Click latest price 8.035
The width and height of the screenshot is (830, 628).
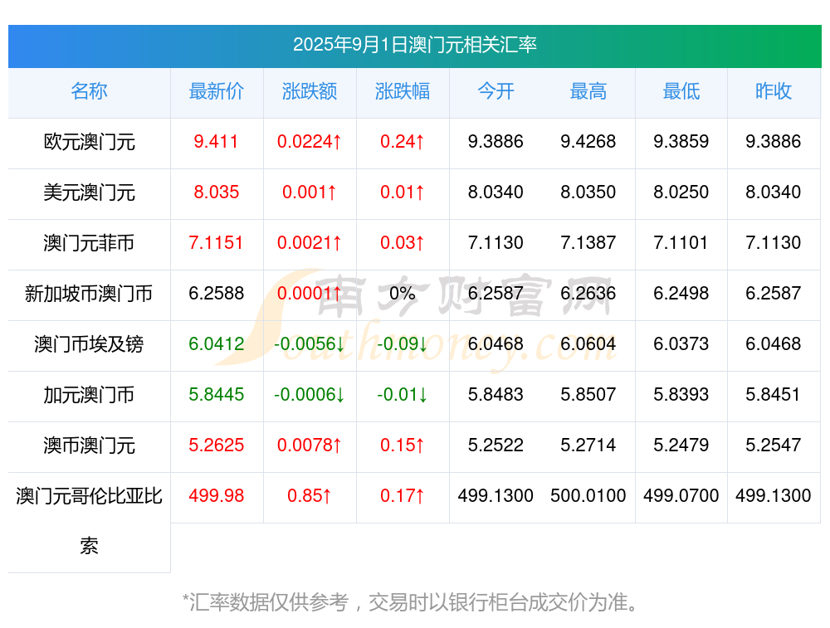coord(217,192)
